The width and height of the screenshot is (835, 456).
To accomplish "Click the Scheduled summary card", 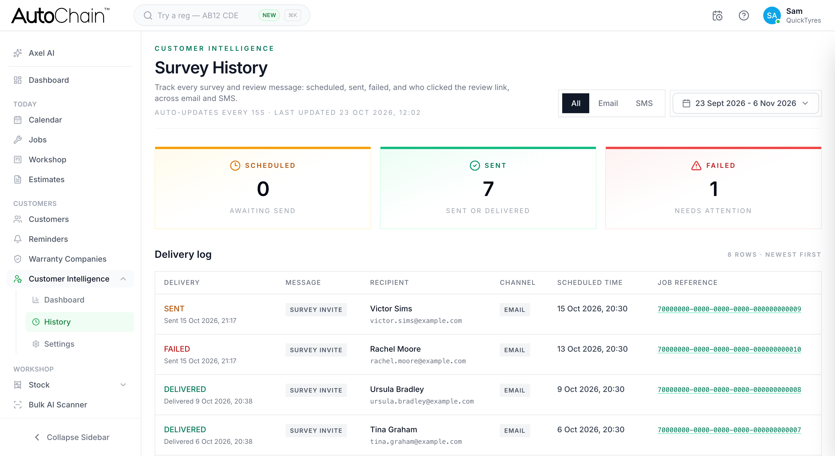I will pyautogui.click(x=263, y=188).
